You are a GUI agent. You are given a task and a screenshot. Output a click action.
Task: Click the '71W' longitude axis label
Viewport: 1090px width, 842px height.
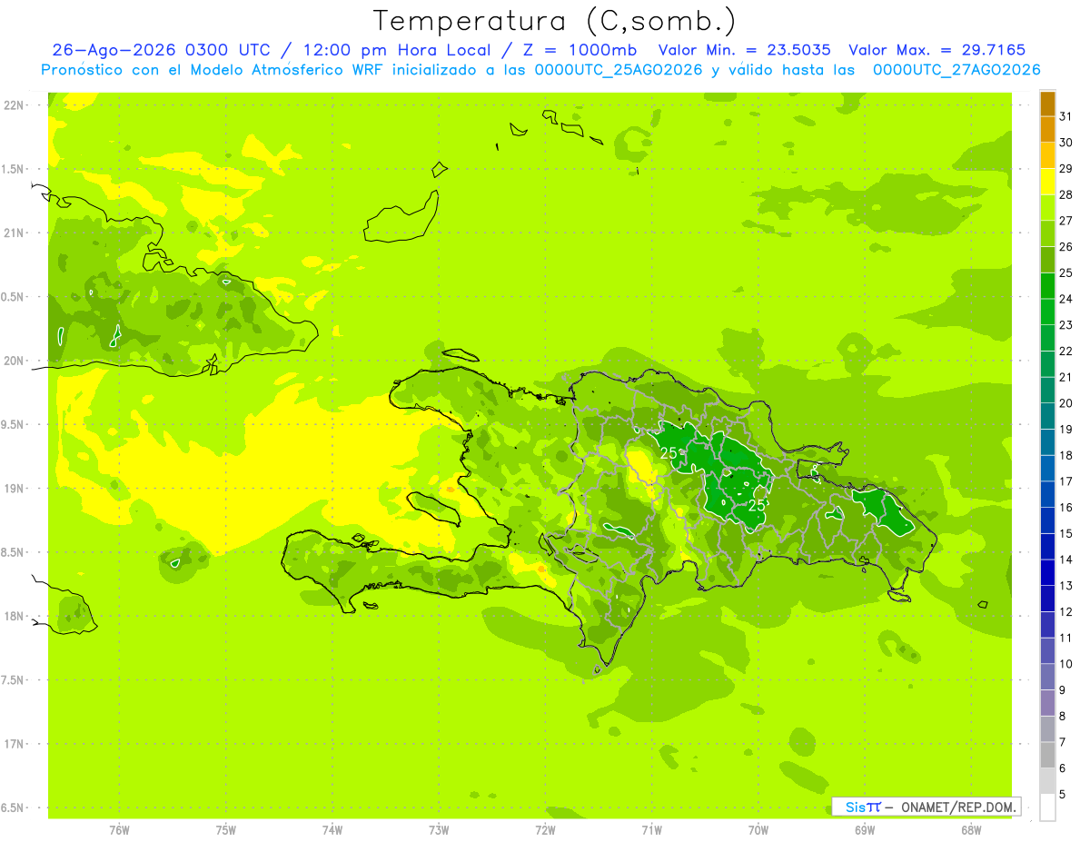(x=651, y=829)
